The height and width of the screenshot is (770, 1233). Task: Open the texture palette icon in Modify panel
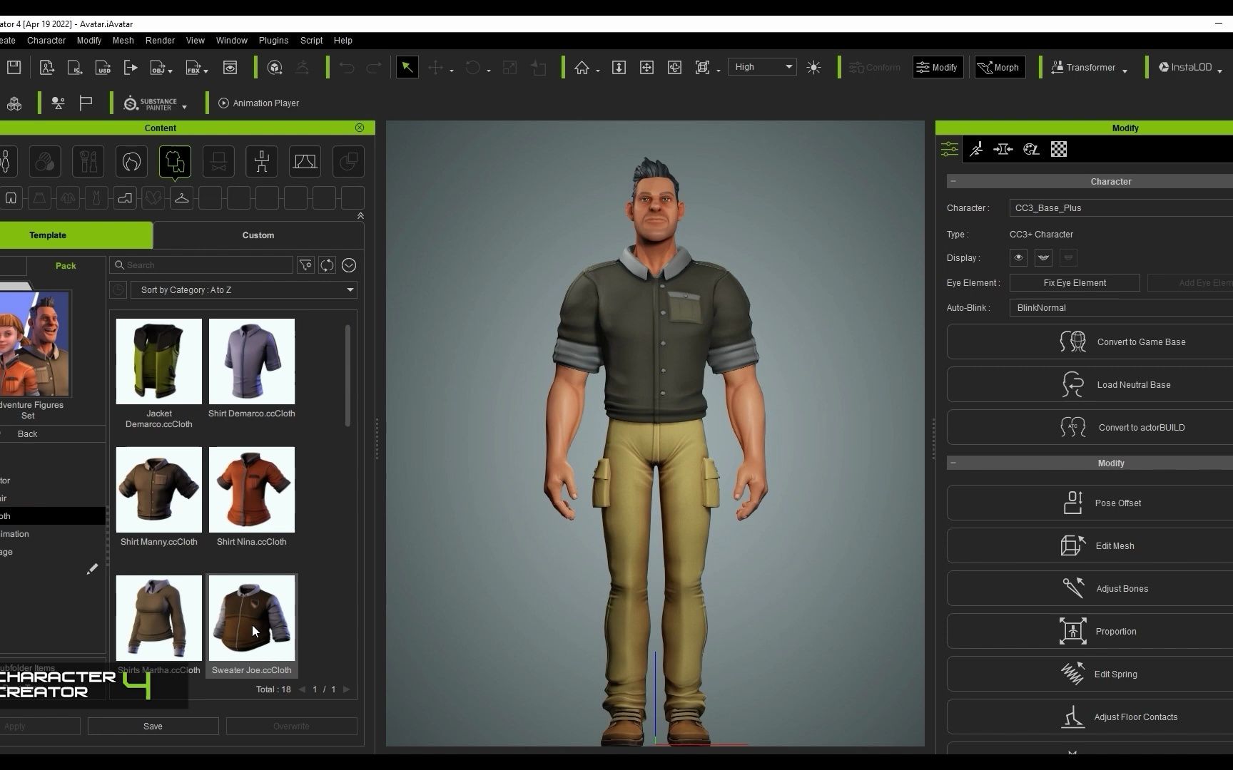[x=1031, y=150]
